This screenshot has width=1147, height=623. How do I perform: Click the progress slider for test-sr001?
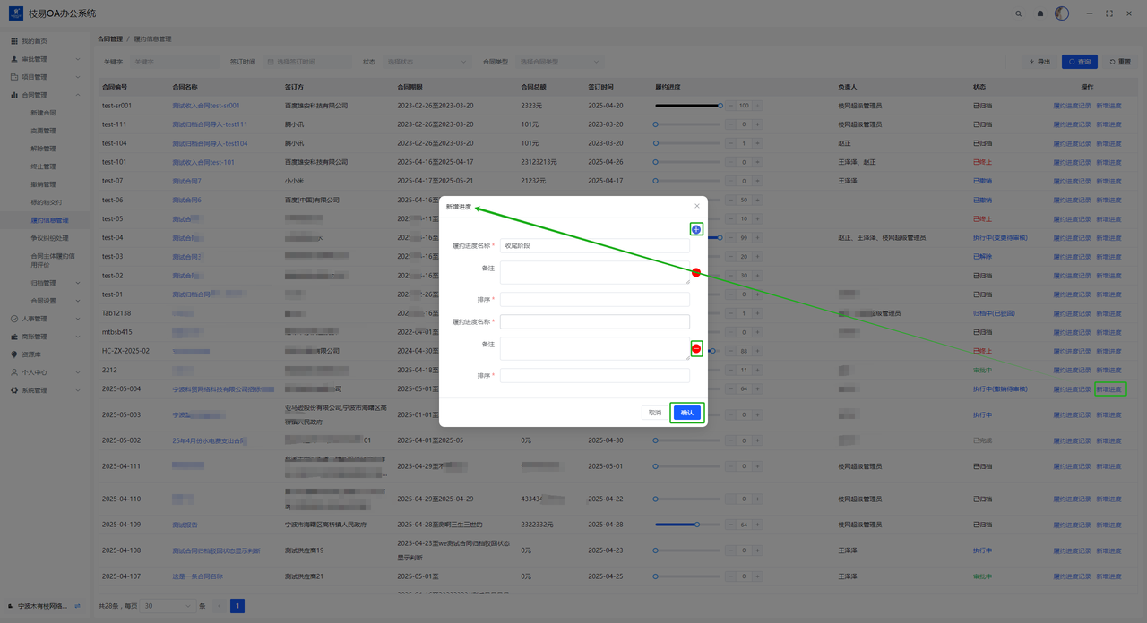(687, 106)
